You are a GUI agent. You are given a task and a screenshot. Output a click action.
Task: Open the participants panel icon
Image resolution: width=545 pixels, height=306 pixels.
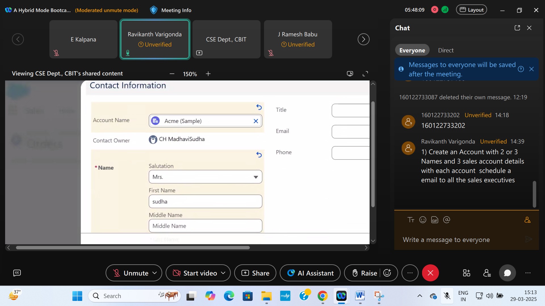point(487,273)
